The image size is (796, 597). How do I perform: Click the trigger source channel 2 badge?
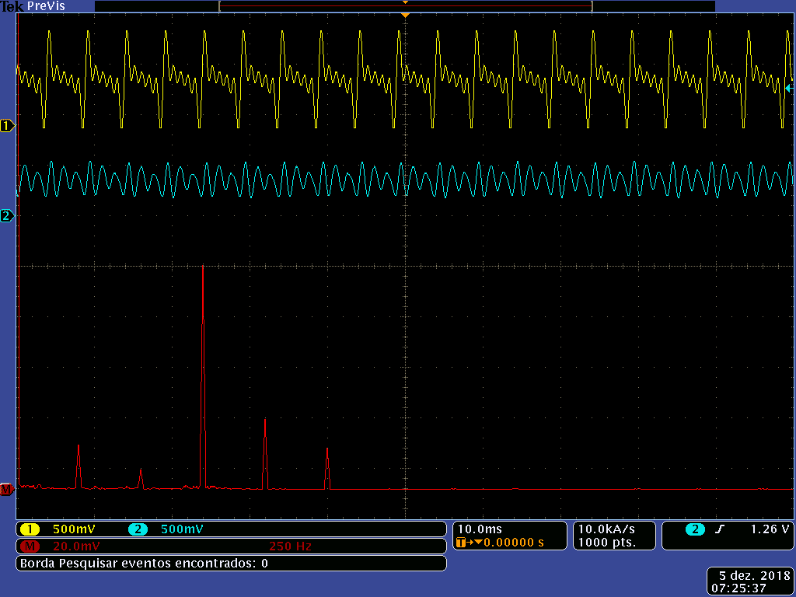(x=695, y=529)
